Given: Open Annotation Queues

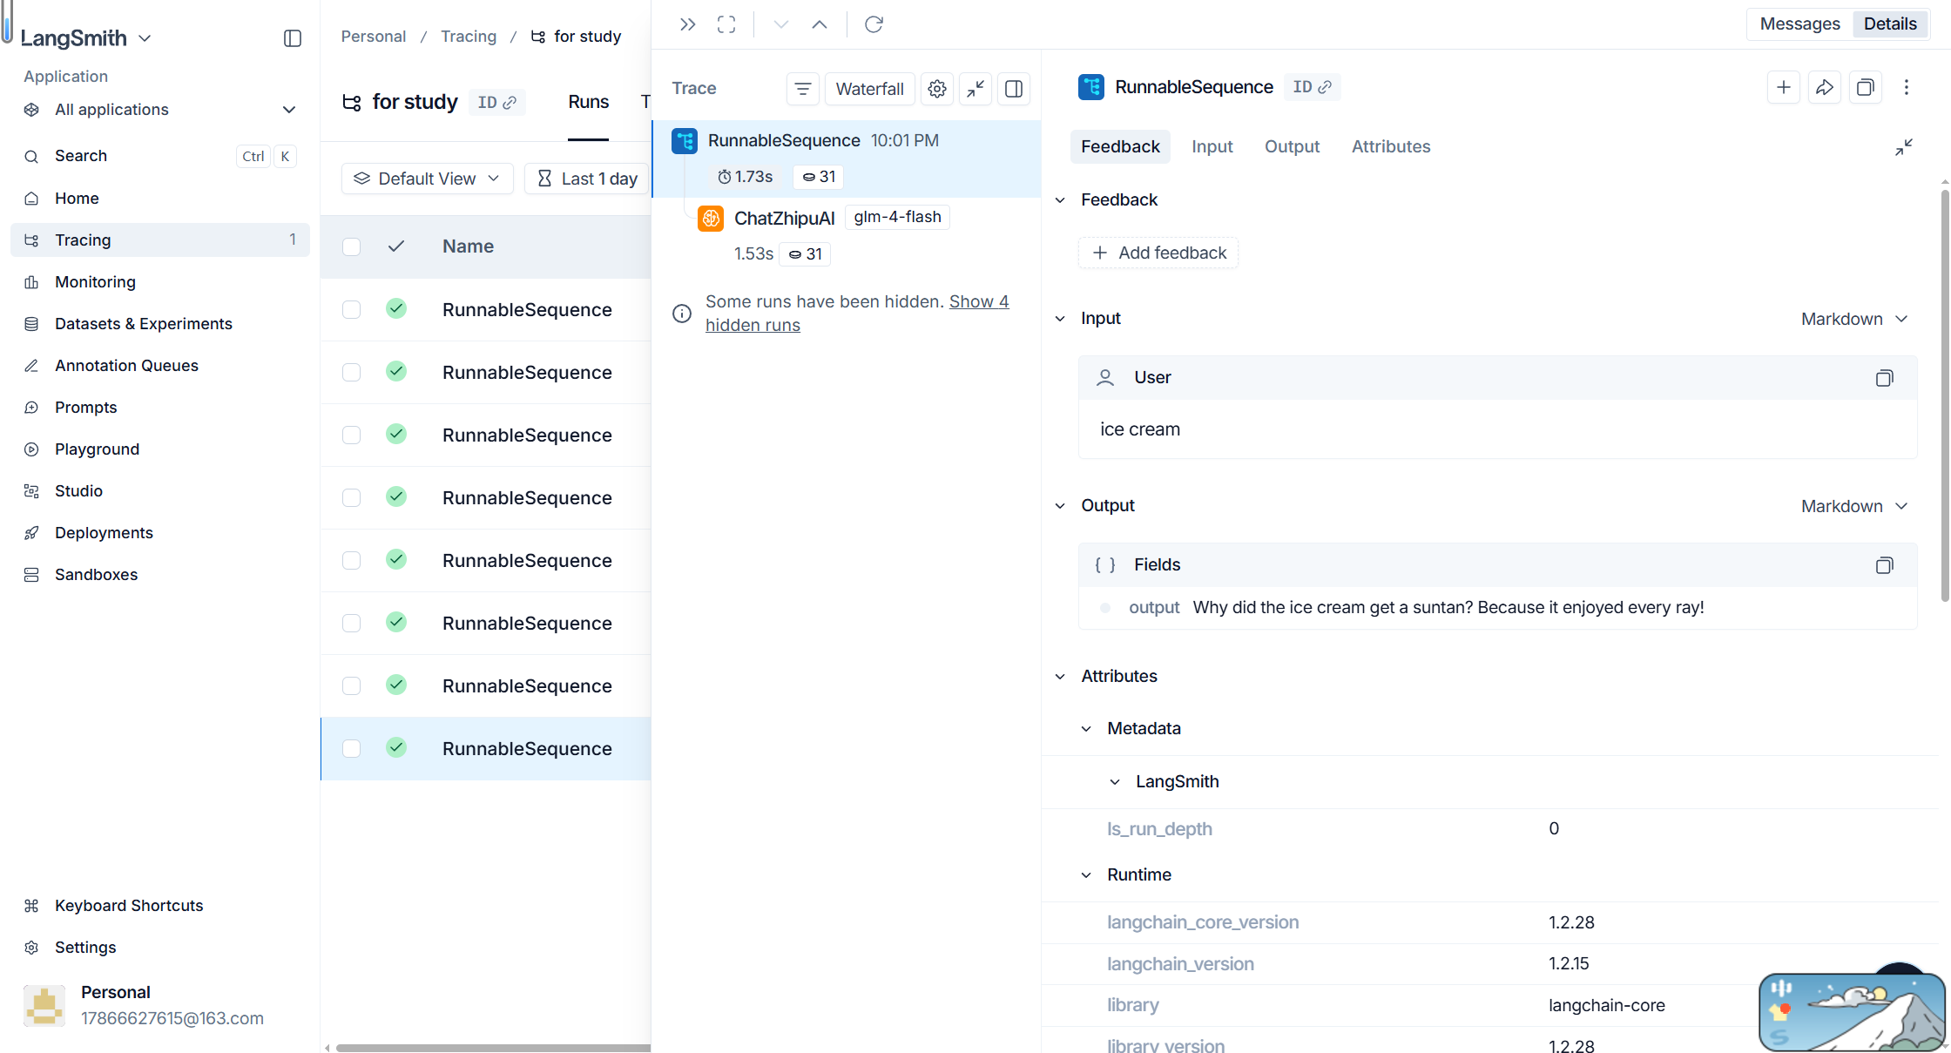Looking at the screenshot, I should click(x=160, y=366).
